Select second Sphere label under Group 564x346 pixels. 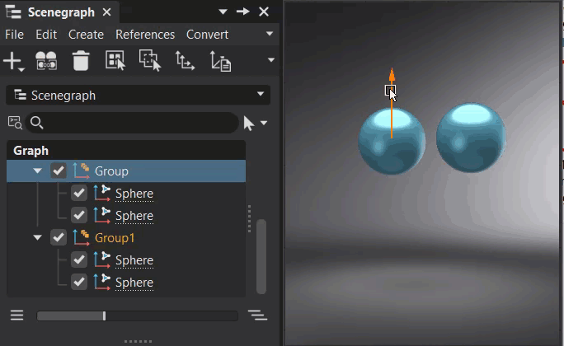[x=134, y=216]
